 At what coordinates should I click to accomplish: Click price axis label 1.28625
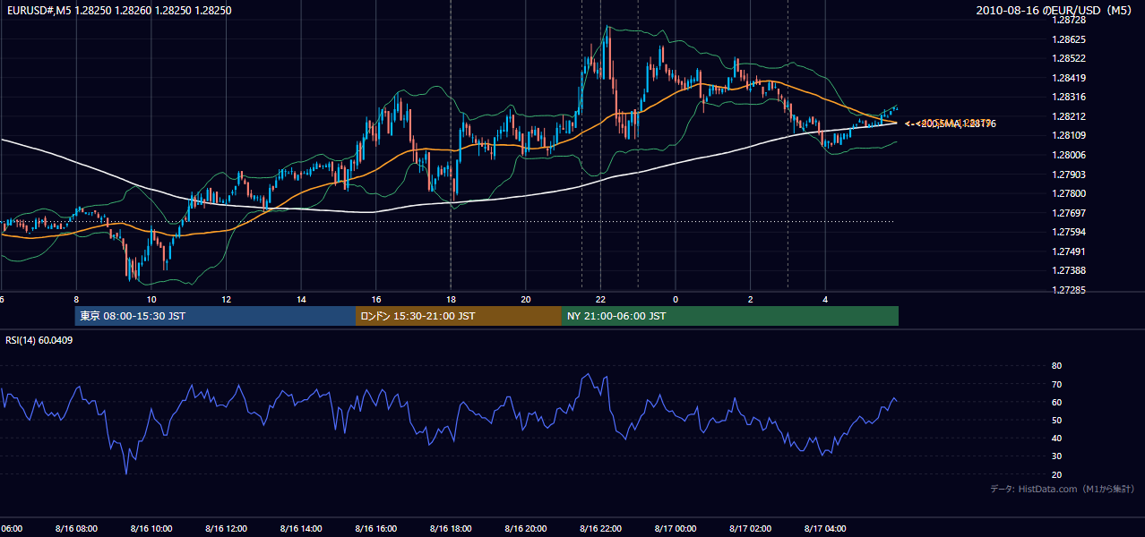tap(1070, 39)
